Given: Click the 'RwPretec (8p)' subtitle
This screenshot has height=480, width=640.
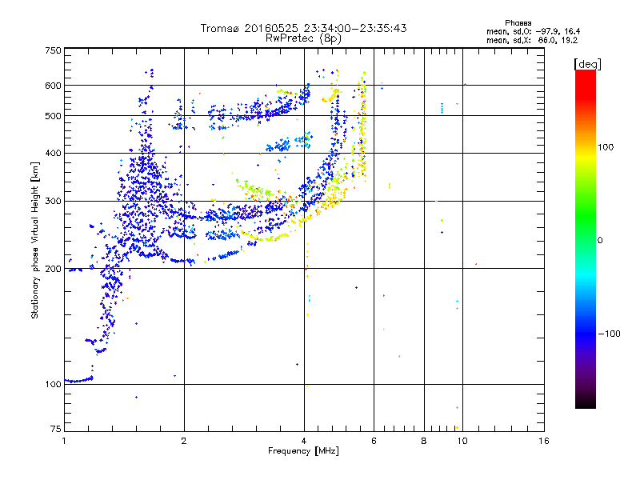Looking at the screenshot, I should point(303,38).
